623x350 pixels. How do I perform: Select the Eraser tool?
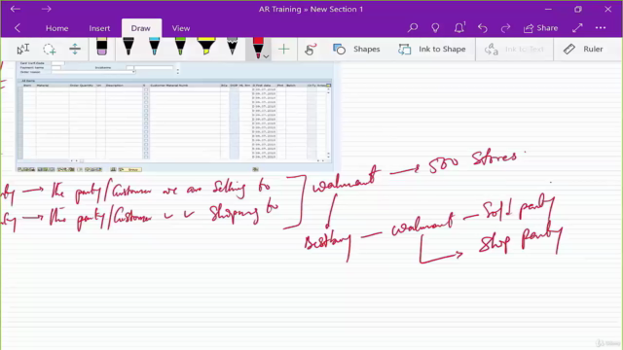pyautogui.click(x=101, y=47)
